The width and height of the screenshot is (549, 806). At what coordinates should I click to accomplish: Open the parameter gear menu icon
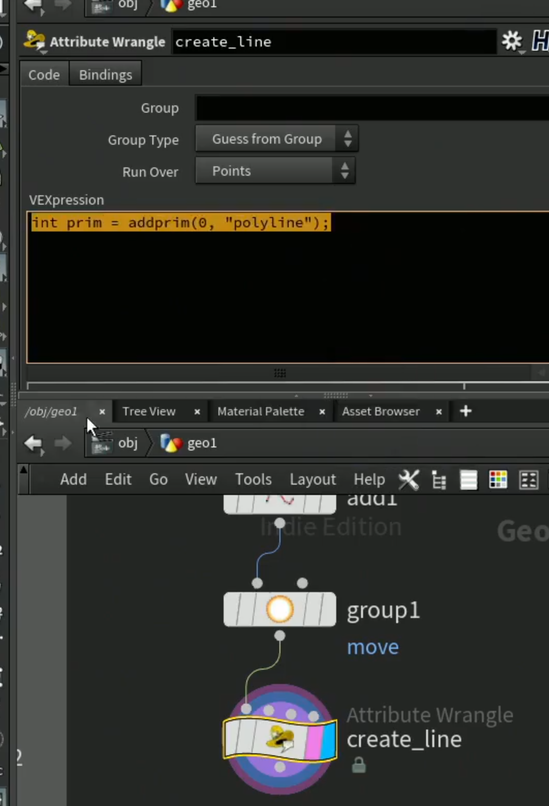point(512,41)
